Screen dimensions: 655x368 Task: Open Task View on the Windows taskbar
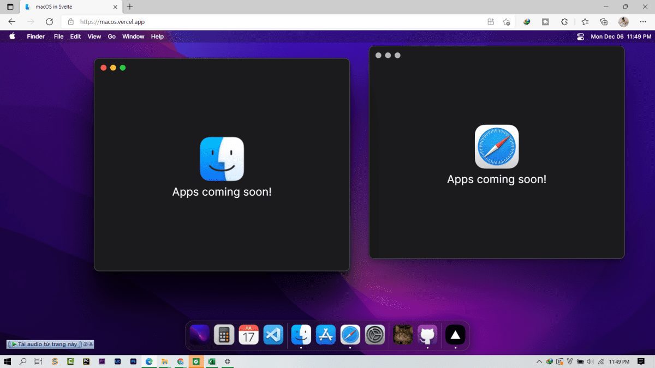(x=38, y=361)
